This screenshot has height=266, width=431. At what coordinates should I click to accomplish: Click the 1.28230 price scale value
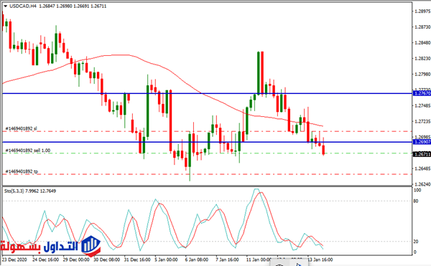click(422, 58)
